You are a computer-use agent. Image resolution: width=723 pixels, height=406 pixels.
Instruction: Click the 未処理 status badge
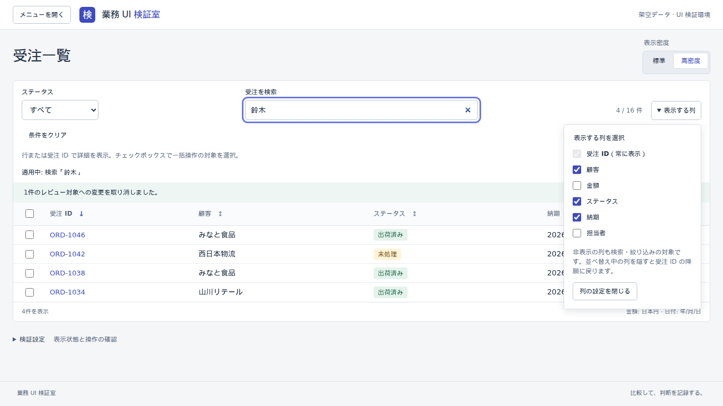pos(387,254)
